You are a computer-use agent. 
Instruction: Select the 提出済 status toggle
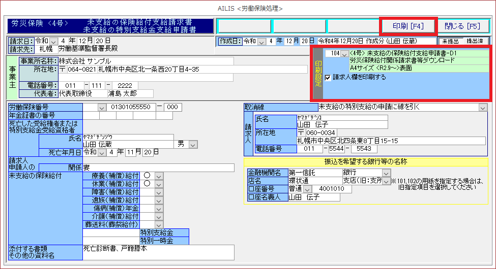pos(476,41)
